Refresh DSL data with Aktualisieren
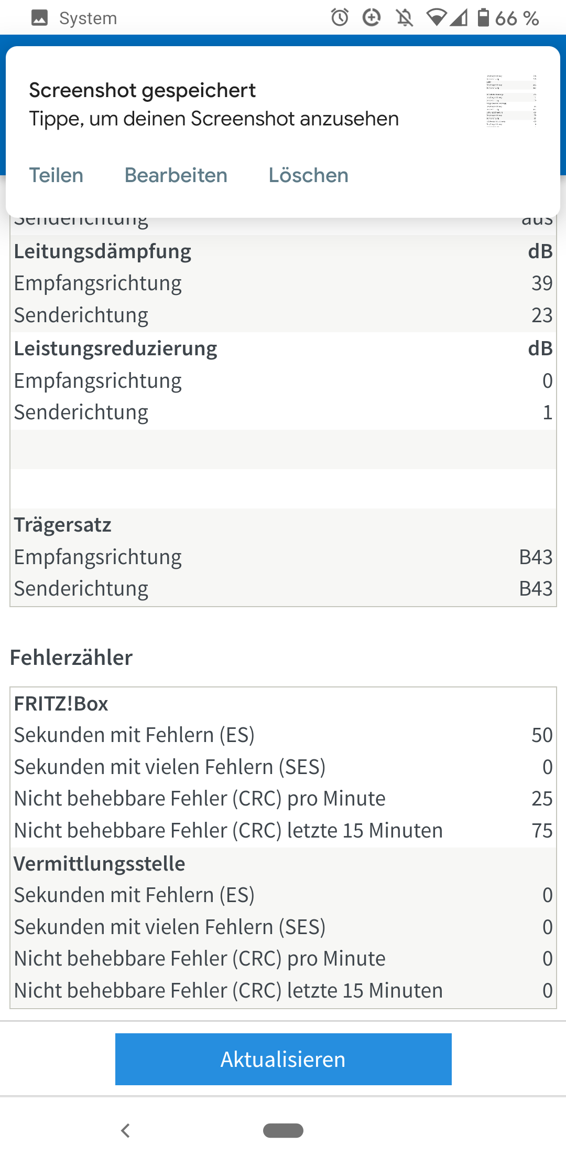Viewport: 566px width, 1165px height. click(284, 1059)
